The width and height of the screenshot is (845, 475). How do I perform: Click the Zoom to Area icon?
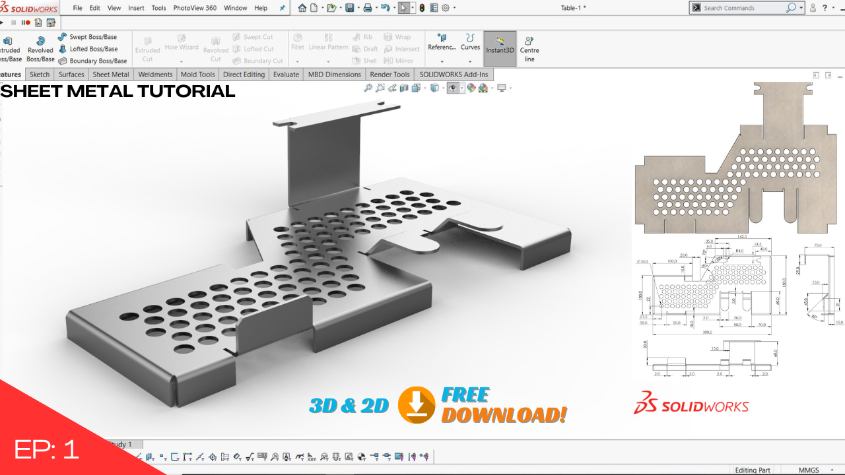[x=380, y=88]
